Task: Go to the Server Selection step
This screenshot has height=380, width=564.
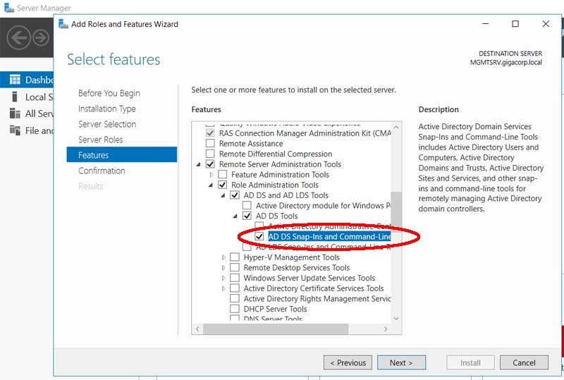Action: pyautogui.click(x=107, y=124)
